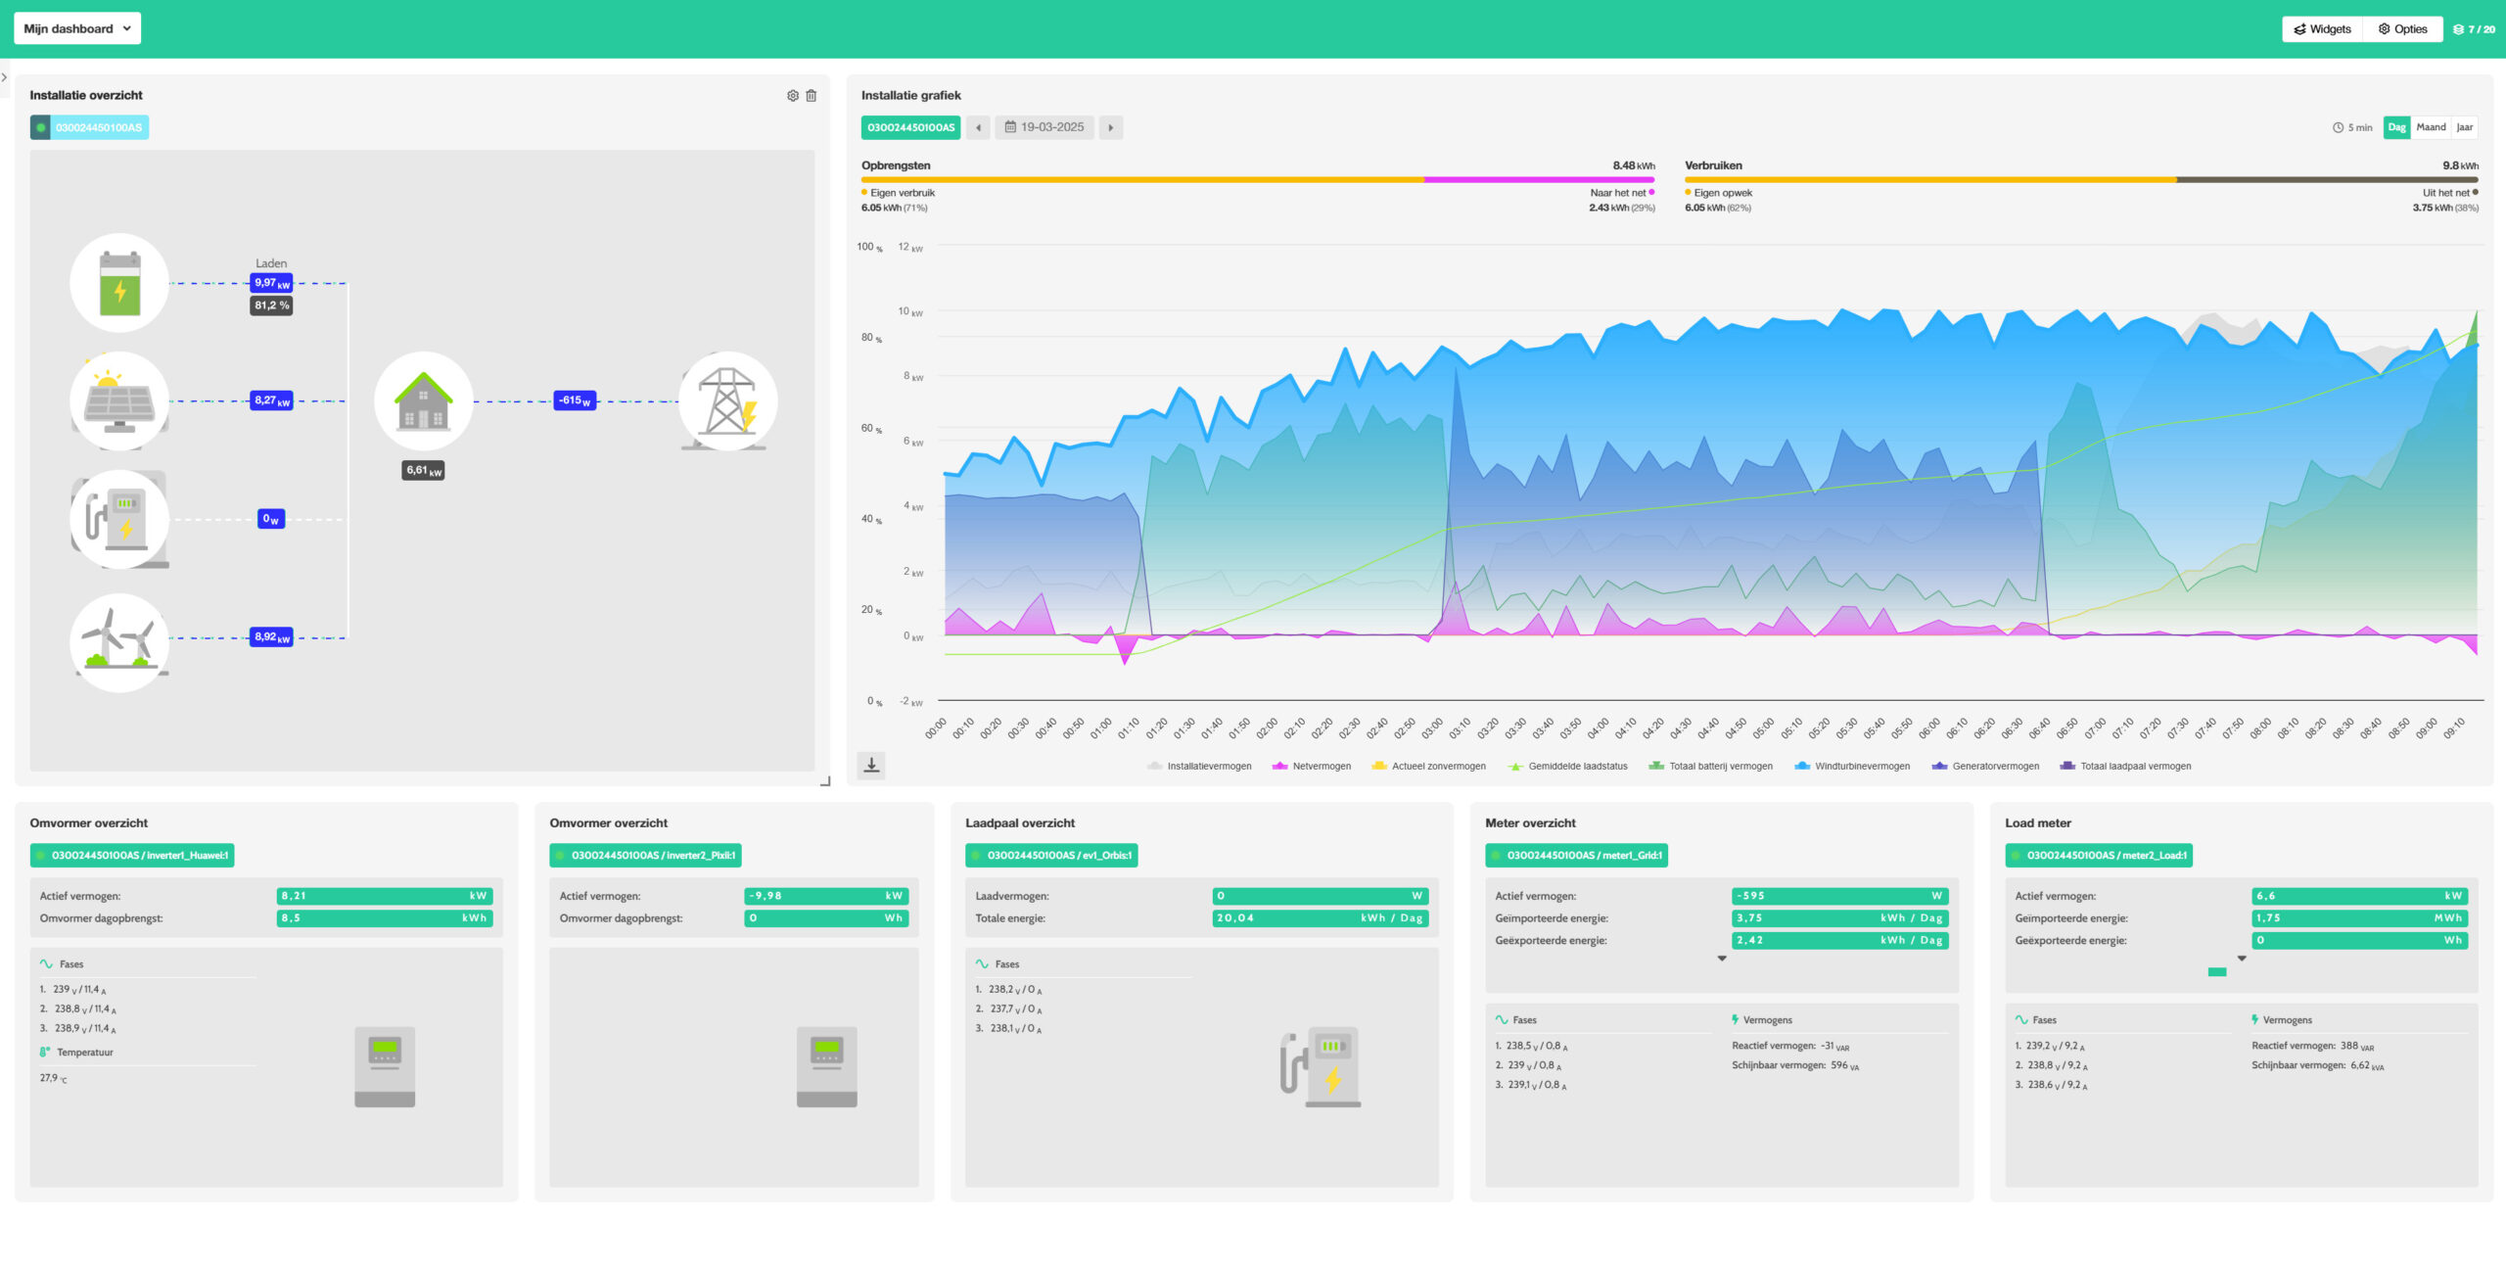Image resolution: width=2506 pixels, height=1266 pixels.
Task: Delete Installatie overzicht widget via trash icon
Action: point(811,96)
